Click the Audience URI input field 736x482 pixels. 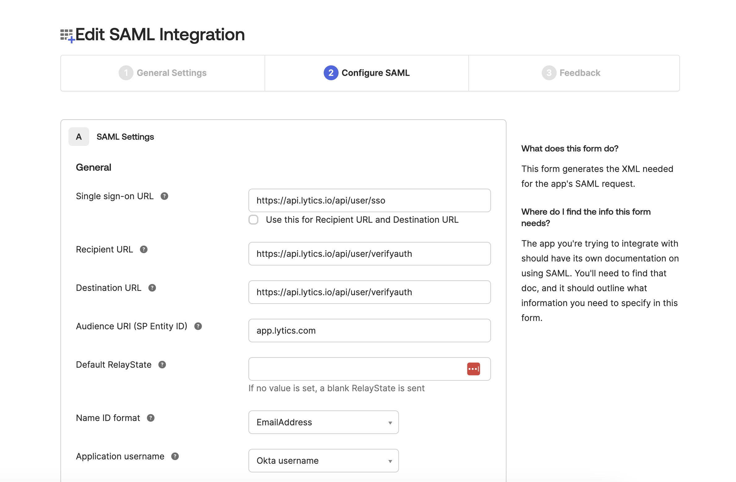370,331
